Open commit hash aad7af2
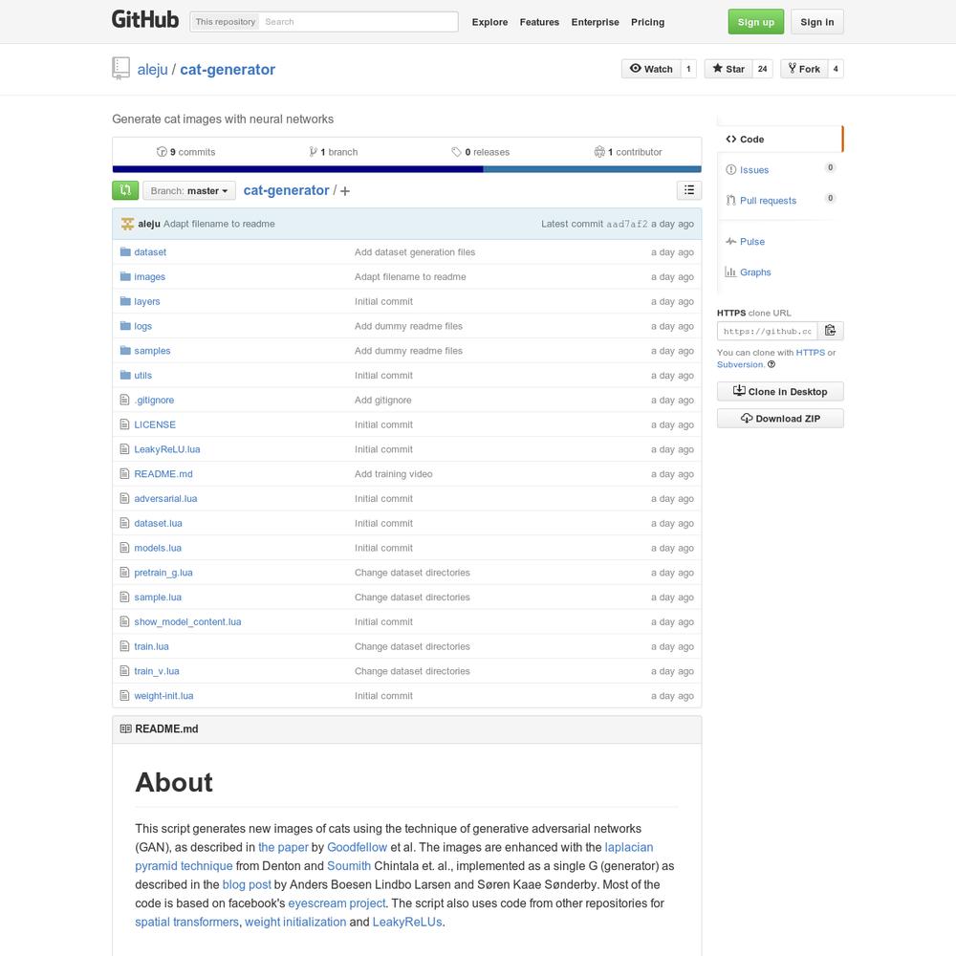The height and width of the screenshot is (956, 956). (627, 224)
